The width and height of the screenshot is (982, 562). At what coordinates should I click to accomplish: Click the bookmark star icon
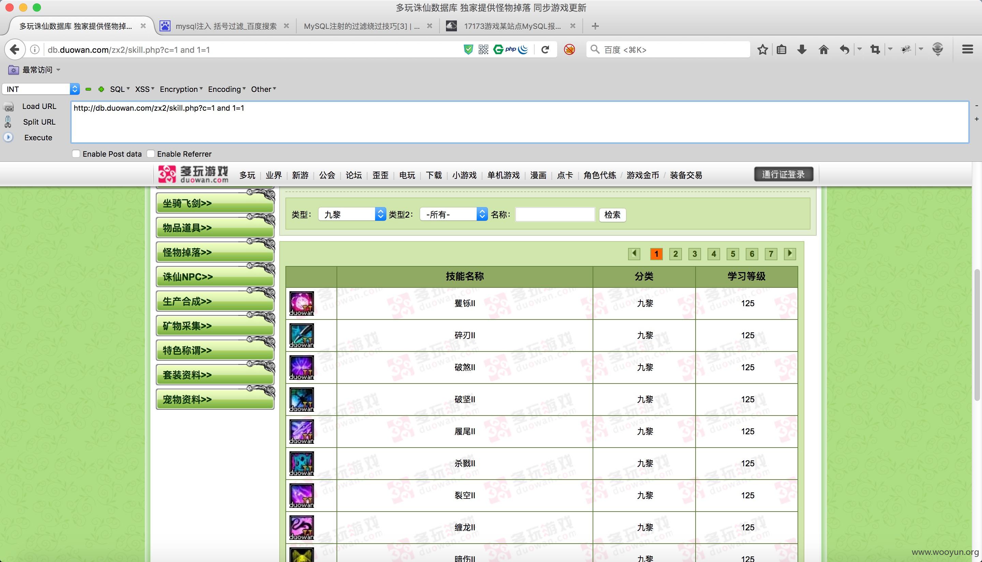pyautogui.click(x=762, y=49)
